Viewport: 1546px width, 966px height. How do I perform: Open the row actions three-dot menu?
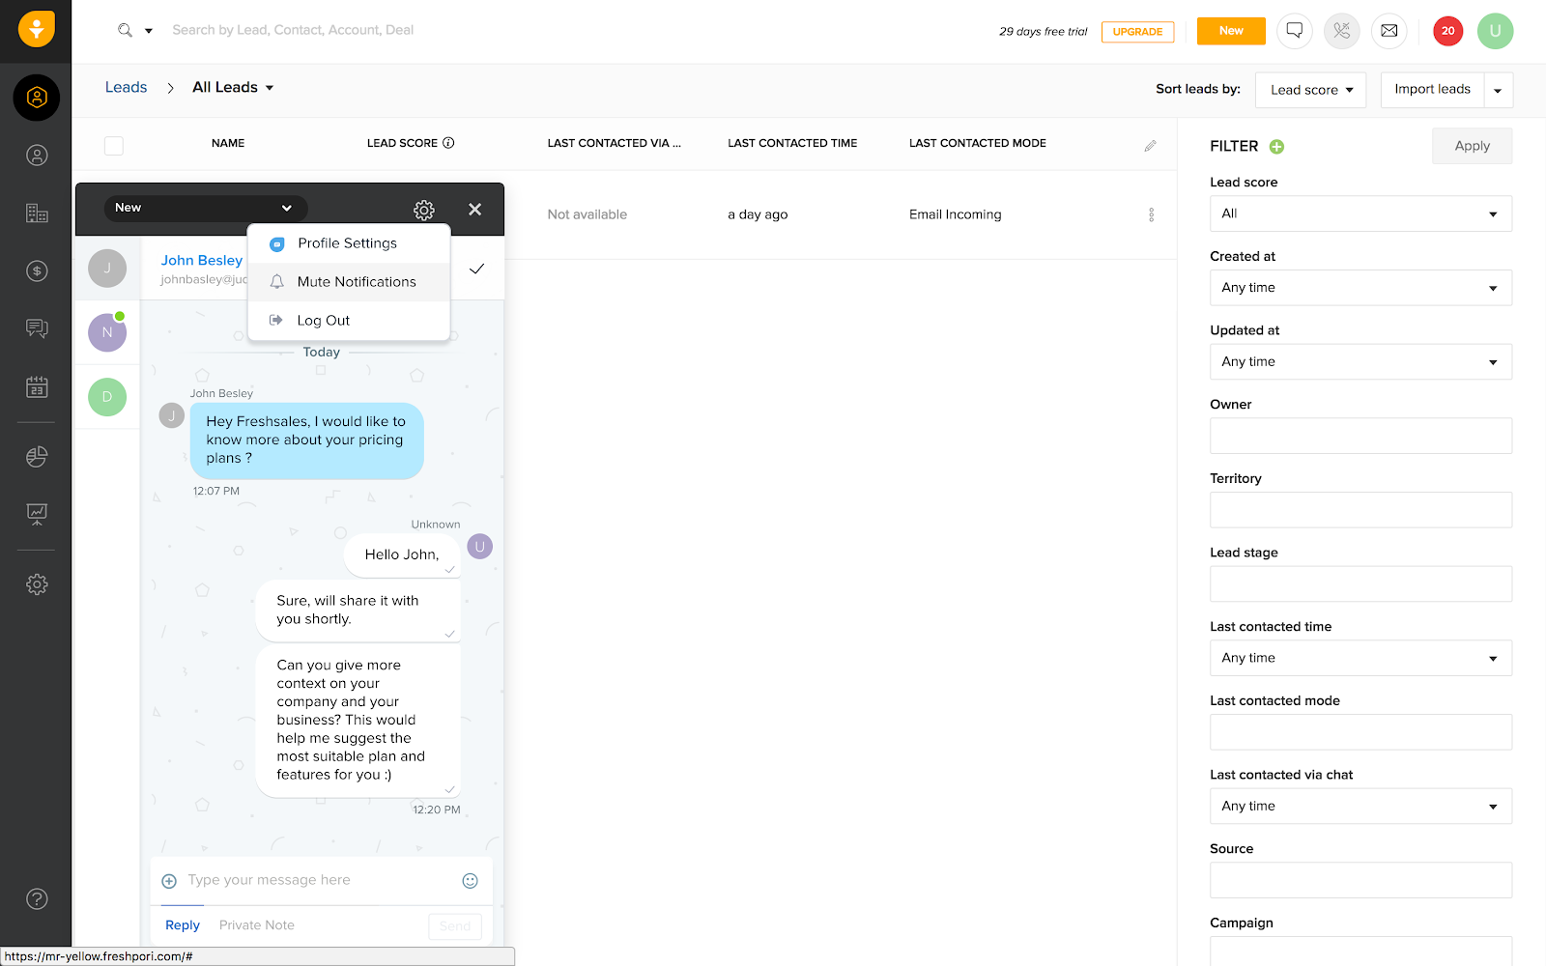(x=1151, y=214)
